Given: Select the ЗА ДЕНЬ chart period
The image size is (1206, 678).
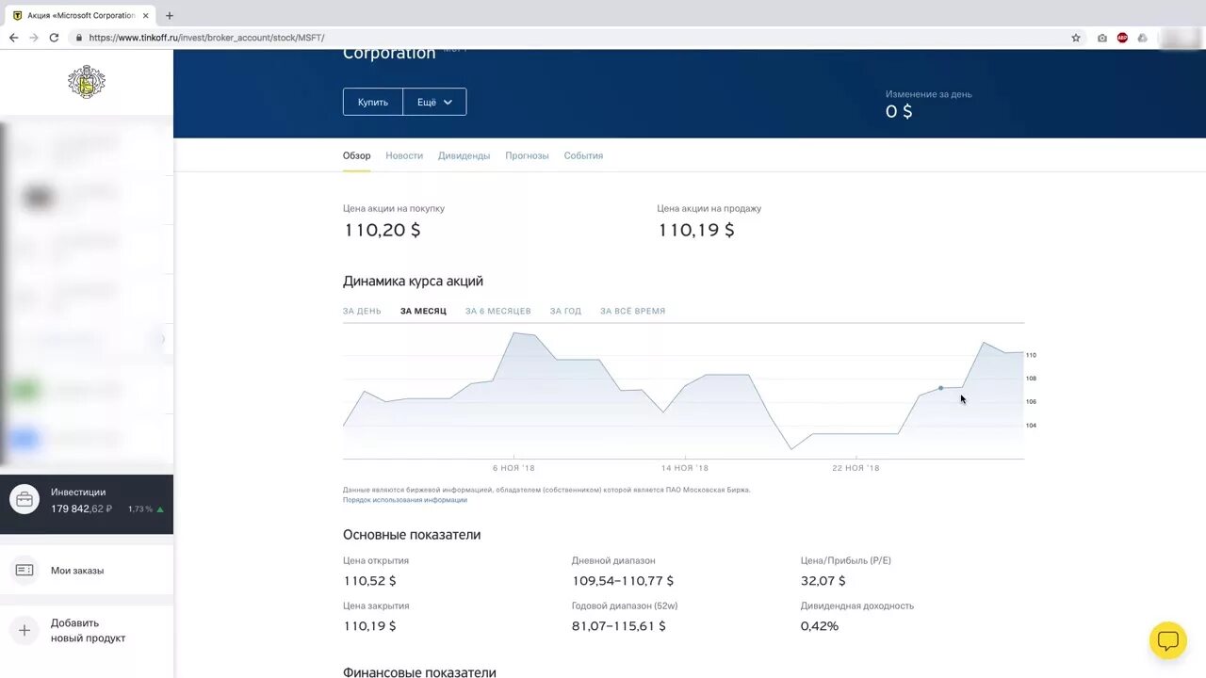Looking at the screenshot, I should click(362, 311).
